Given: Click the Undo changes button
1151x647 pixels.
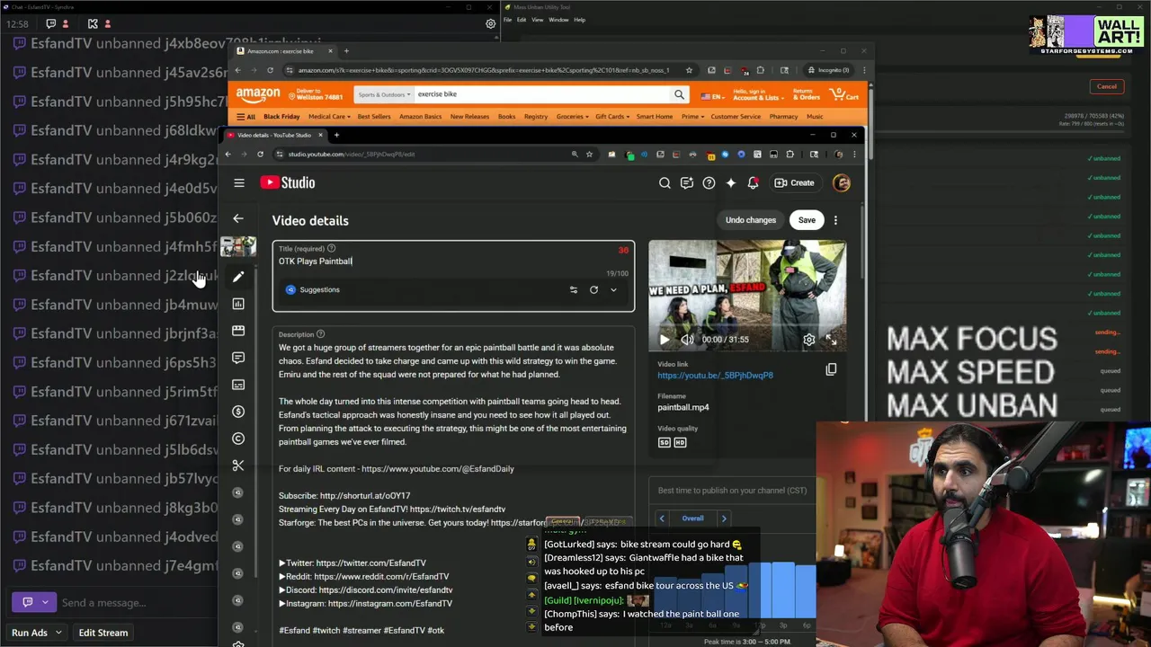Looking at the screenshot, I should coord(751,220).
